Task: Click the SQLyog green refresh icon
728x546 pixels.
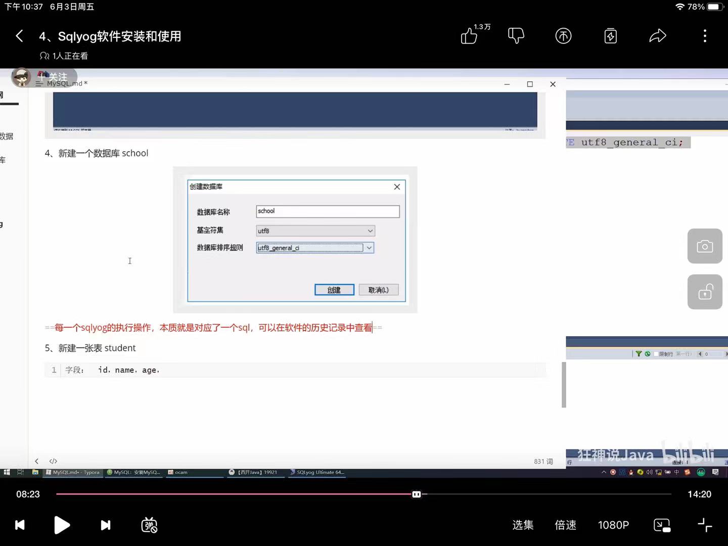Action: 647,354
